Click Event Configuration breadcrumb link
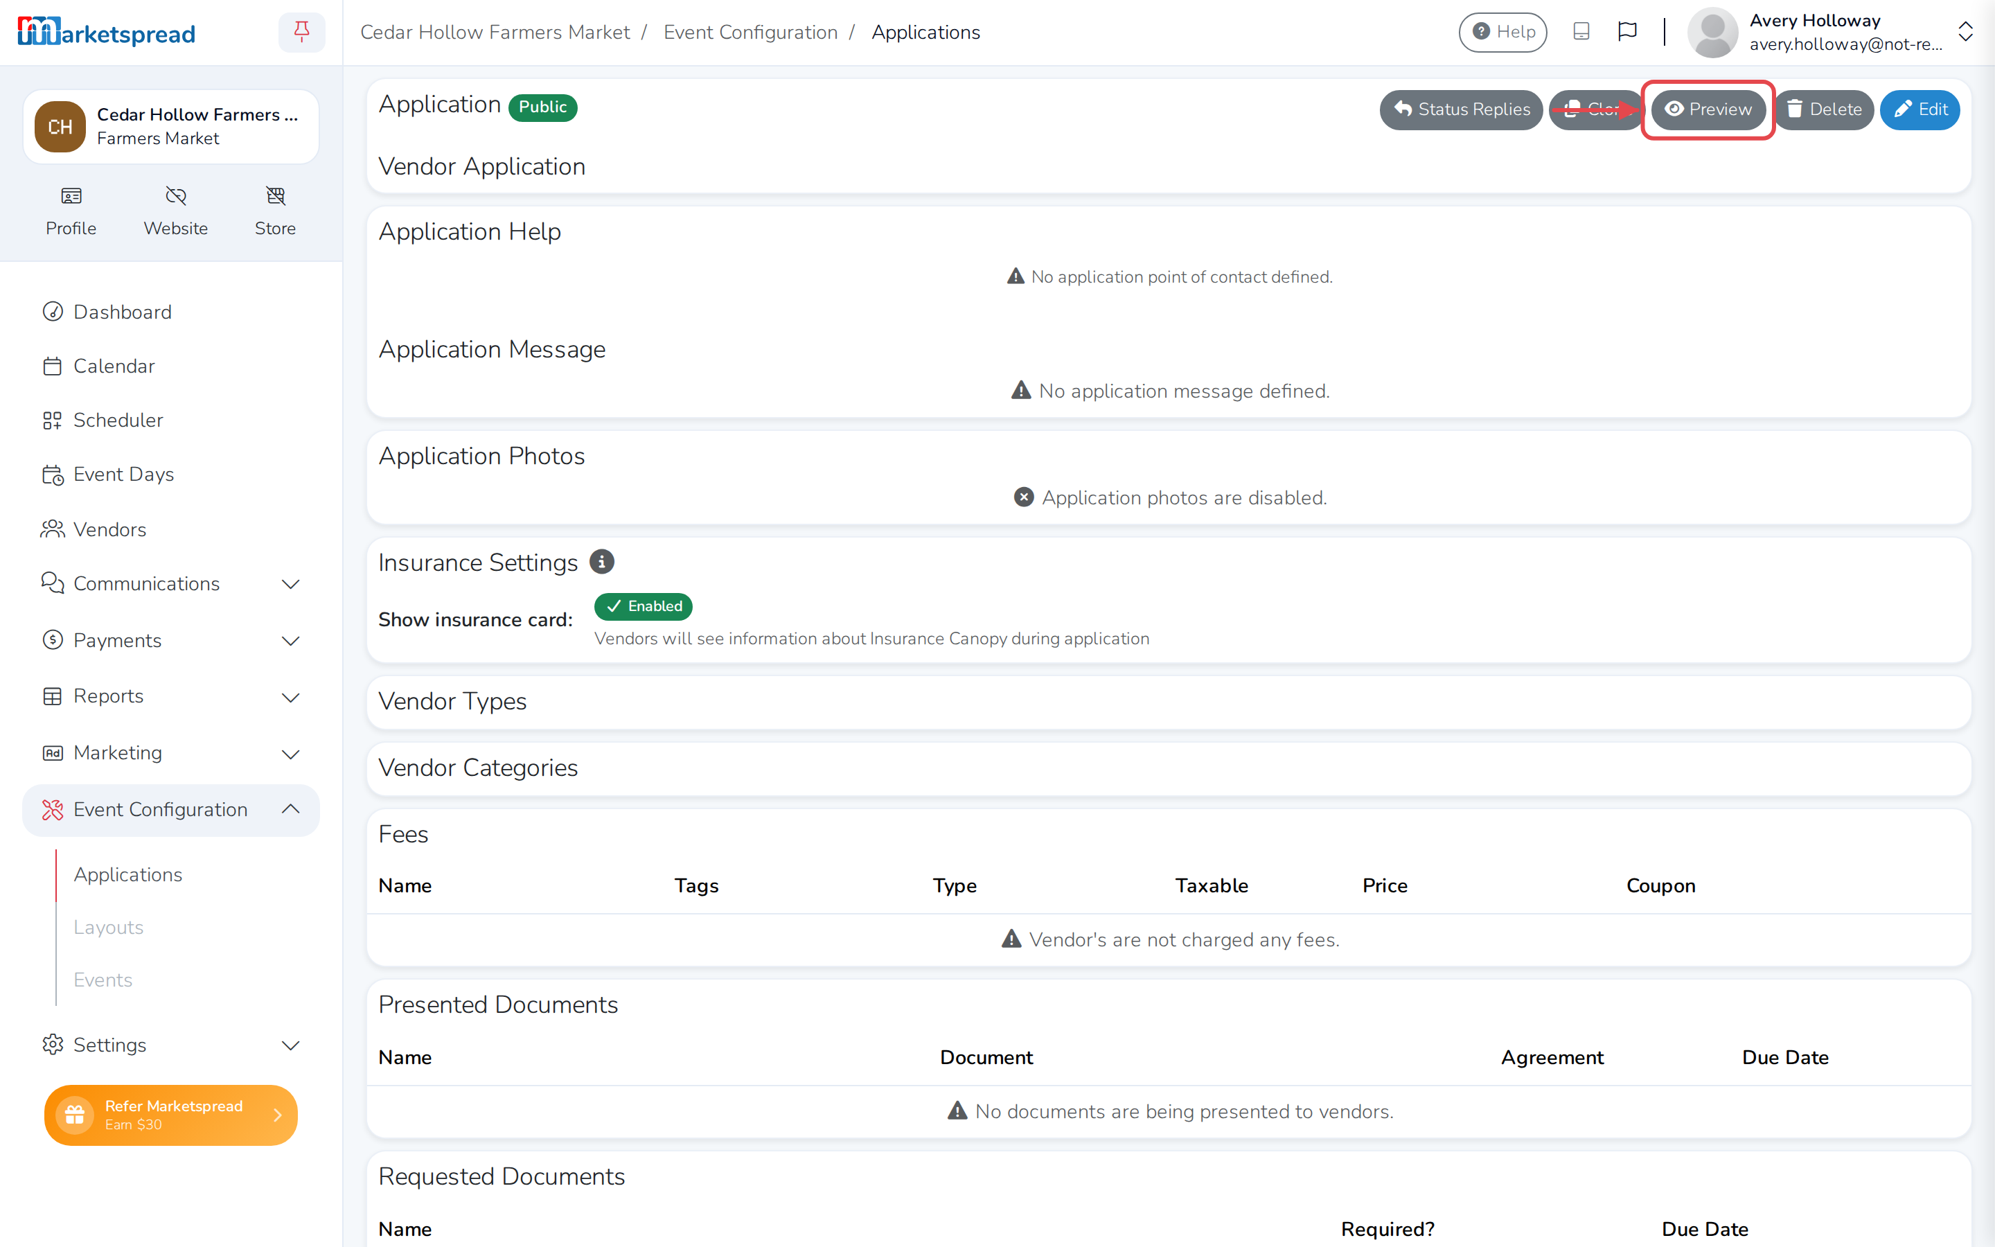This screenshot has width=1995, height=1247. 750,32
